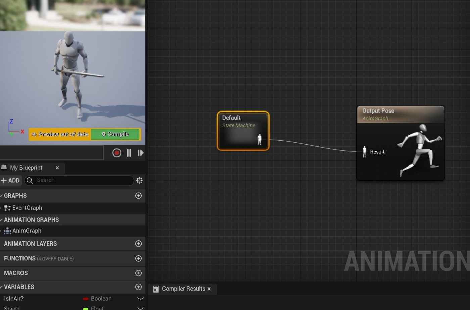
Task: Collapse the GRAPHS section
Action: coord(2,196)
